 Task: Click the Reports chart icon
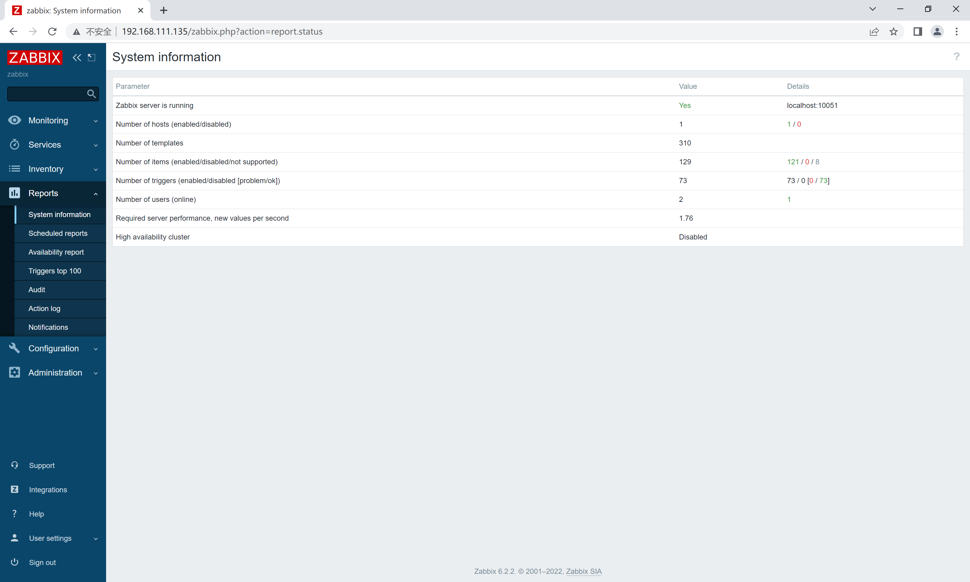click(15, 193)
